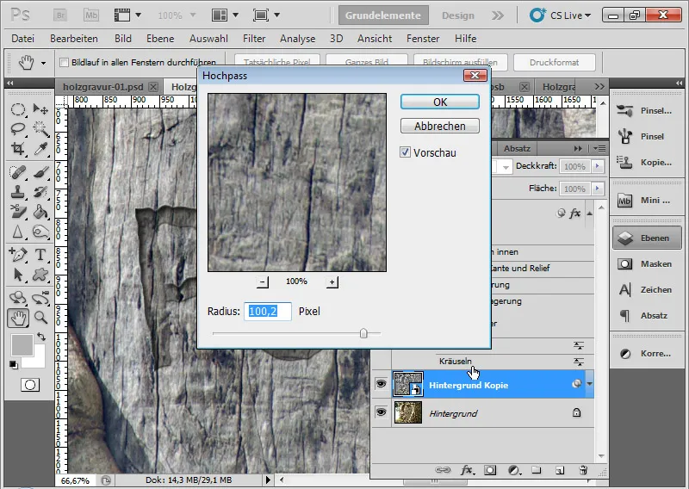Select the 3D Rotate tool
This screenshot has width=689, height=489.
coord(17,298)
